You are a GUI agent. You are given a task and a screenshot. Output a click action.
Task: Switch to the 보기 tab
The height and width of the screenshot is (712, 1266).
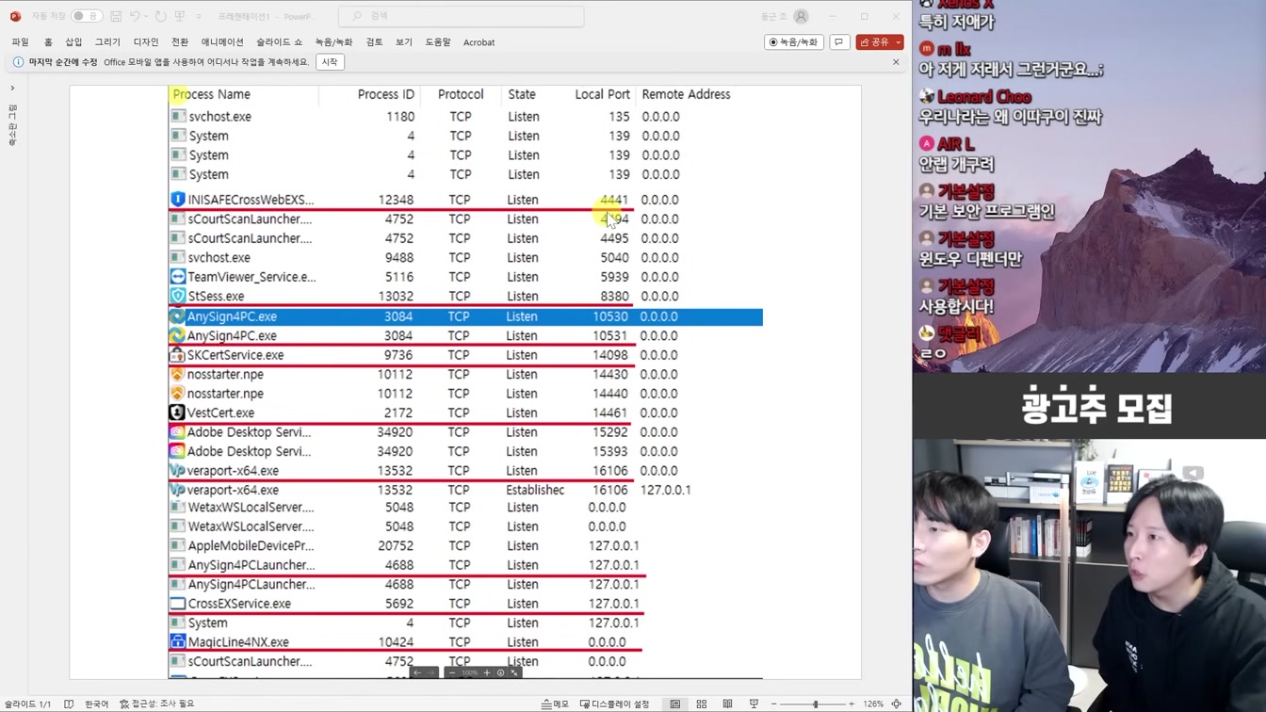[x=404, y=42]
